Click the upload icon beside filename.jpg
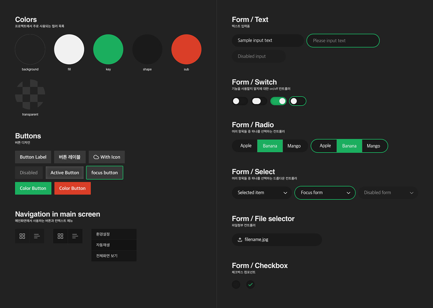433x308 pixels. 240,240
